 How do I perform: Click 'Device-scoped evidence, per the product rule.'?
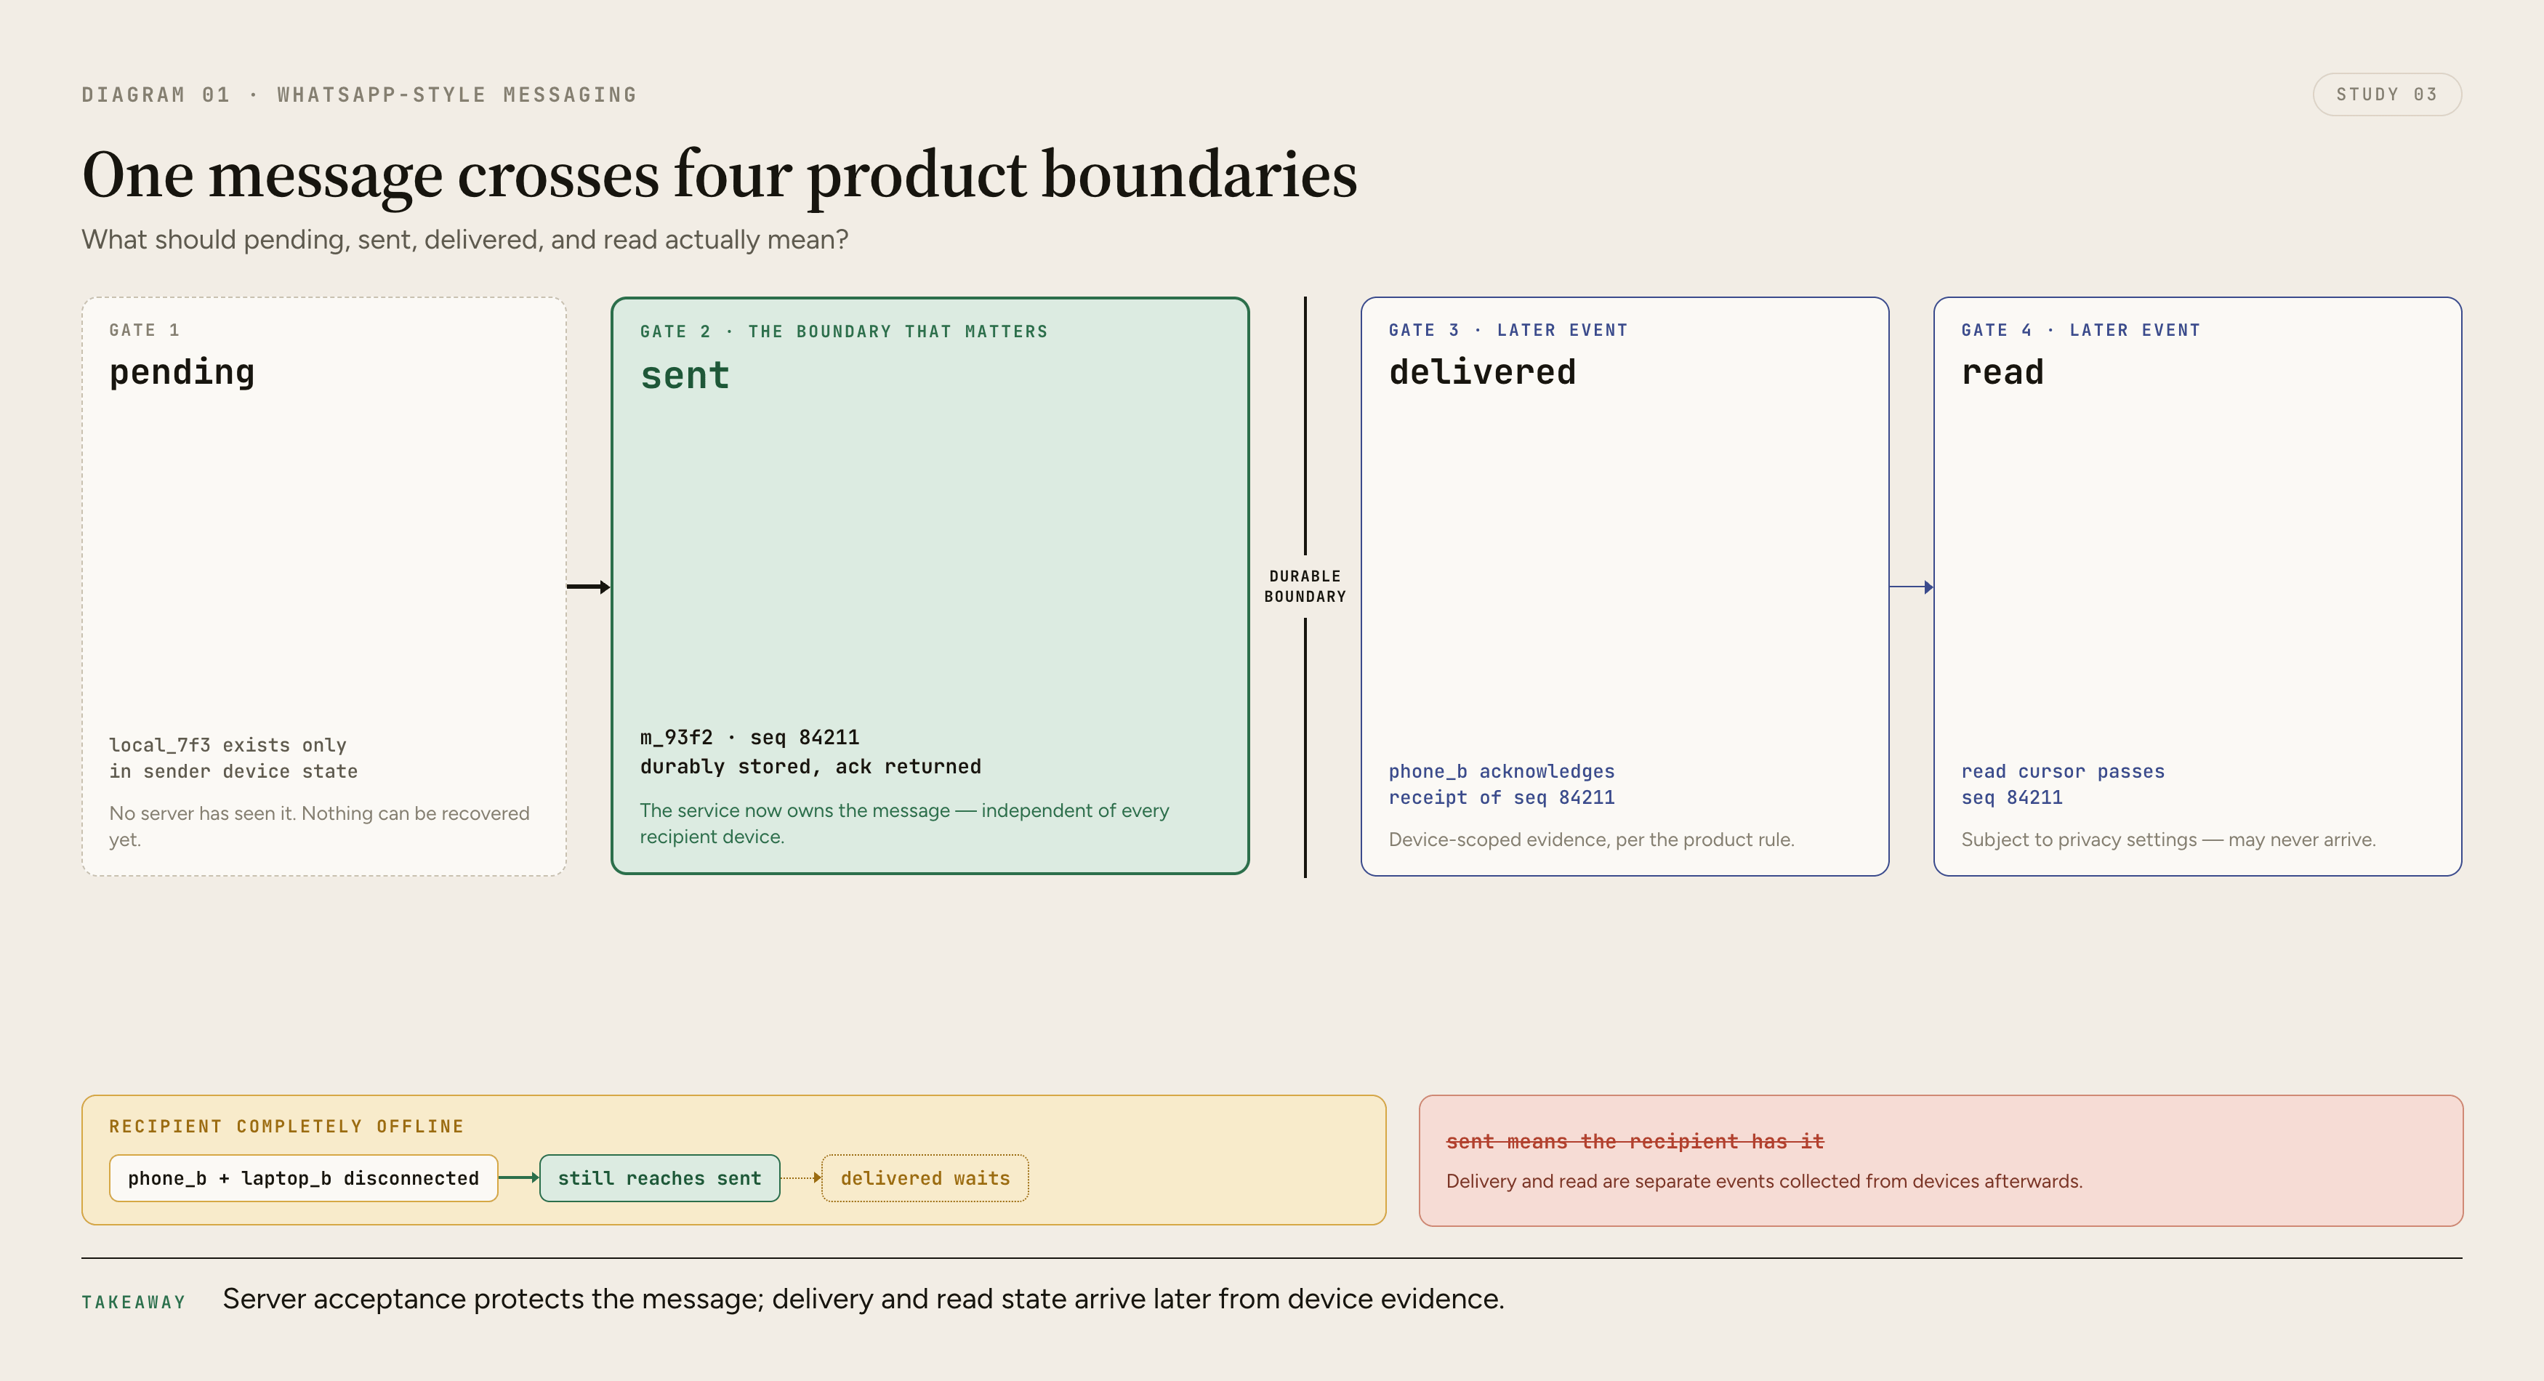(1591, 840)
